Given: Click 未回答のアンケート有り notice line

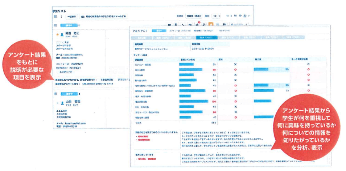Looking at the screenshot, I should click(85, 84).
